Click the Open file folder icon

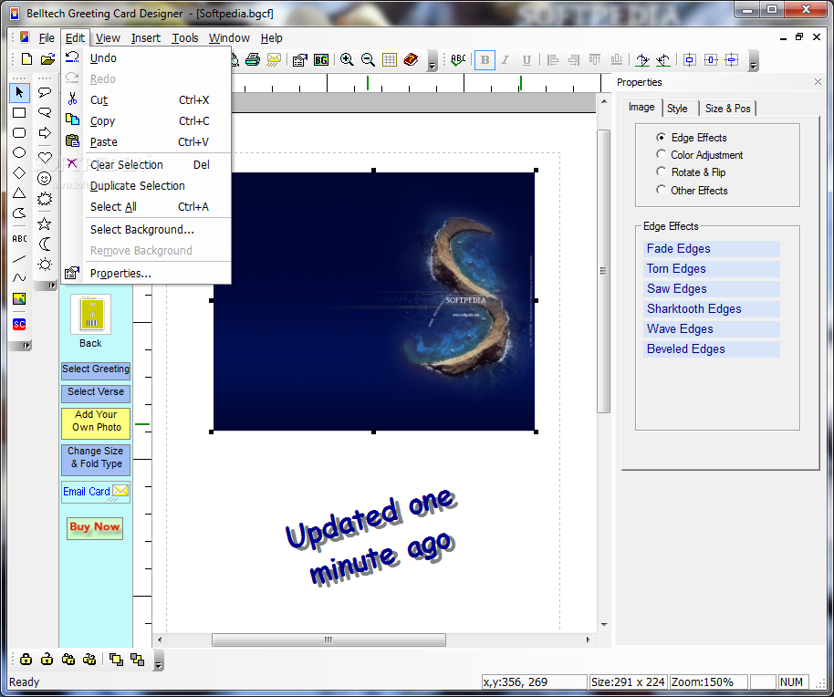[47, 59]
